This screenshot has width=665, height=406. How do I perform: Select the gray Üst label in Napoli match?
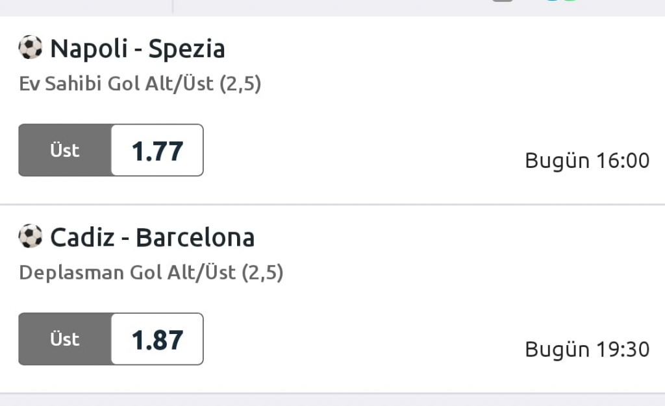(65, 150)
